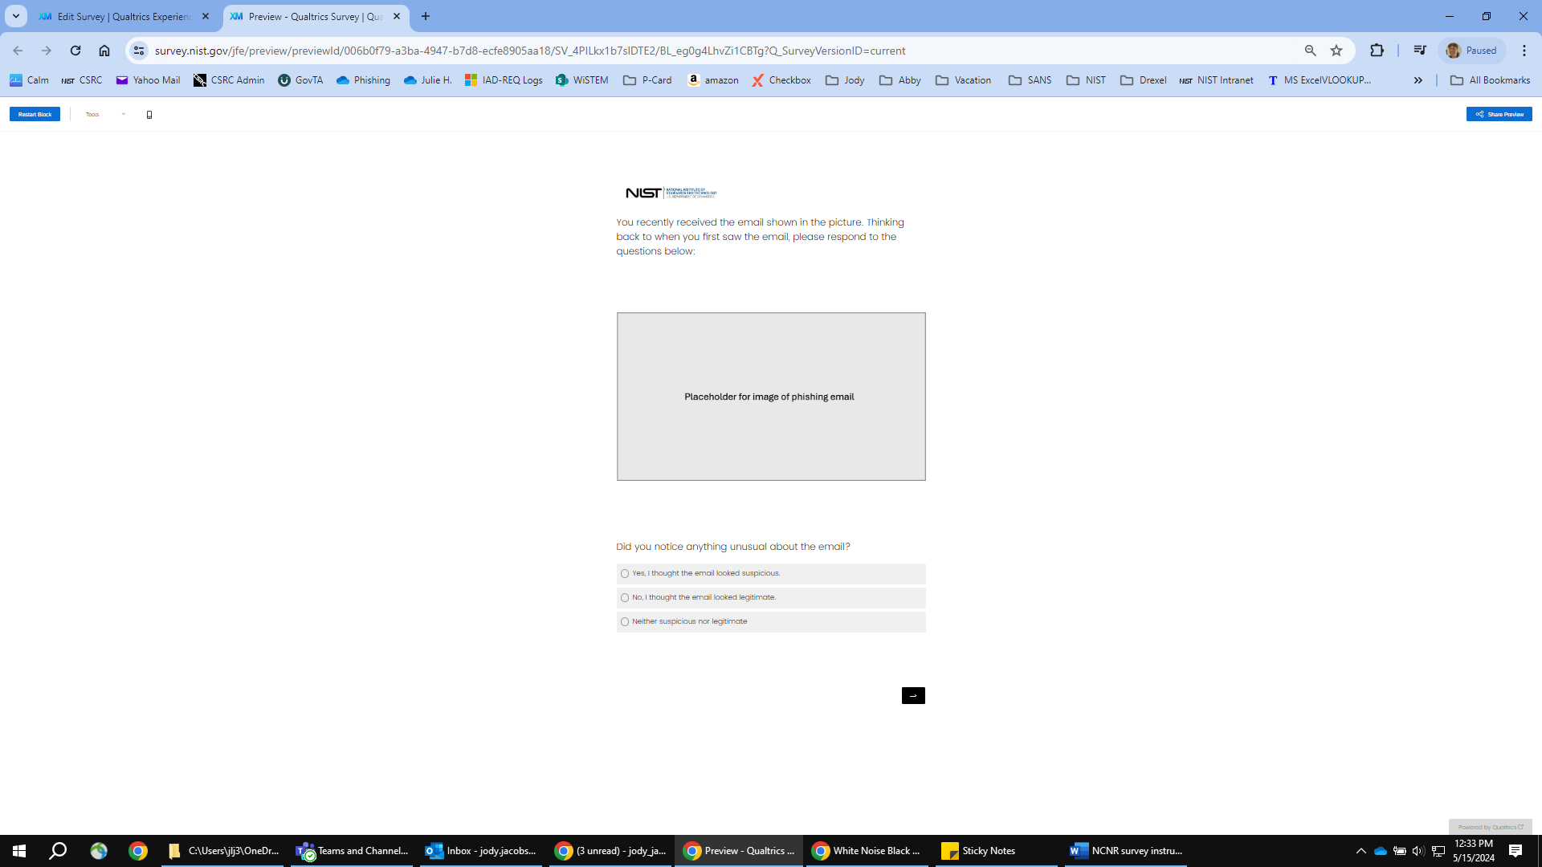Select 'Yes, I thought the email looked suspicious'

[x=625, y=574]
